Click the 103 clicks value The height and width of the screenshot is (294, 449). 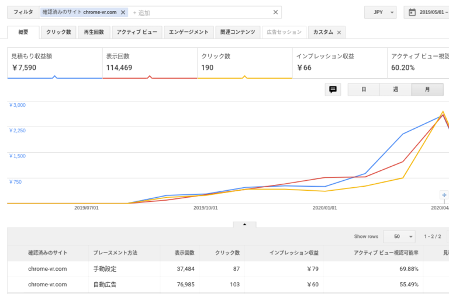(234, 285)
